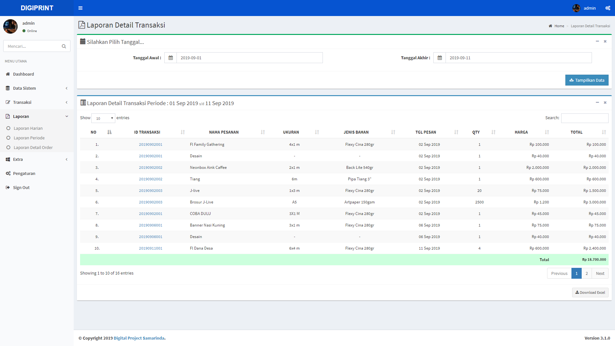Viewport: 615px width, 346px height.
Task: Collapse the date selection panel with minus icon
Action: [597, 41]
